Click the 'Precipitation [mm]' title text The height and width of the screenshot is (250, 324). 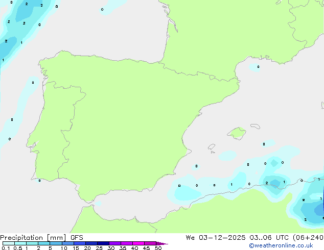[33, 238]
